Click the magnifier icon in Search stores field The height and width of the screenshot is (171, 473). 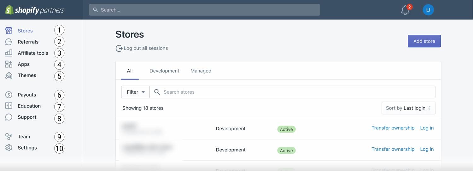click(x=157, y=92)
